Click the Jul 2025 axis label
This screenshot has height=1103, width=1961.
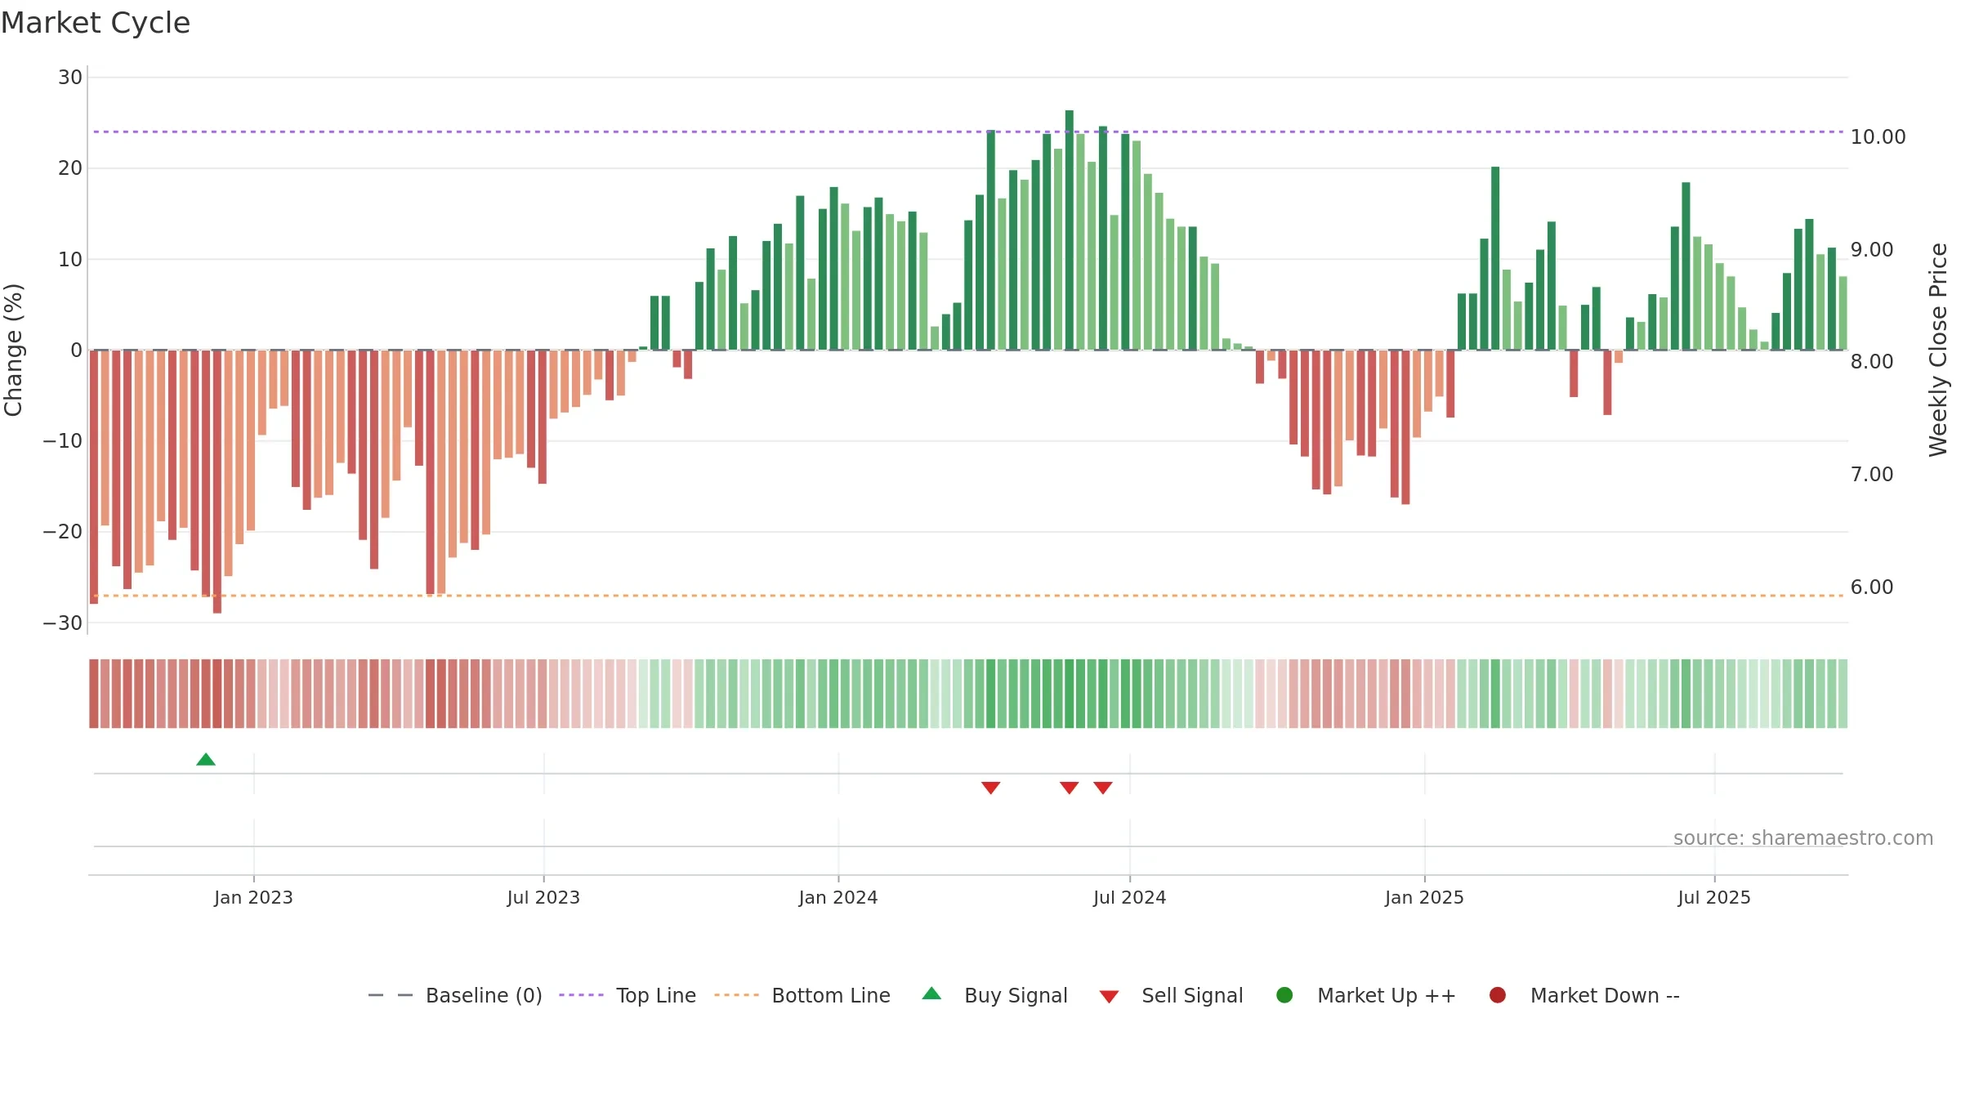tap(1714, 898)
